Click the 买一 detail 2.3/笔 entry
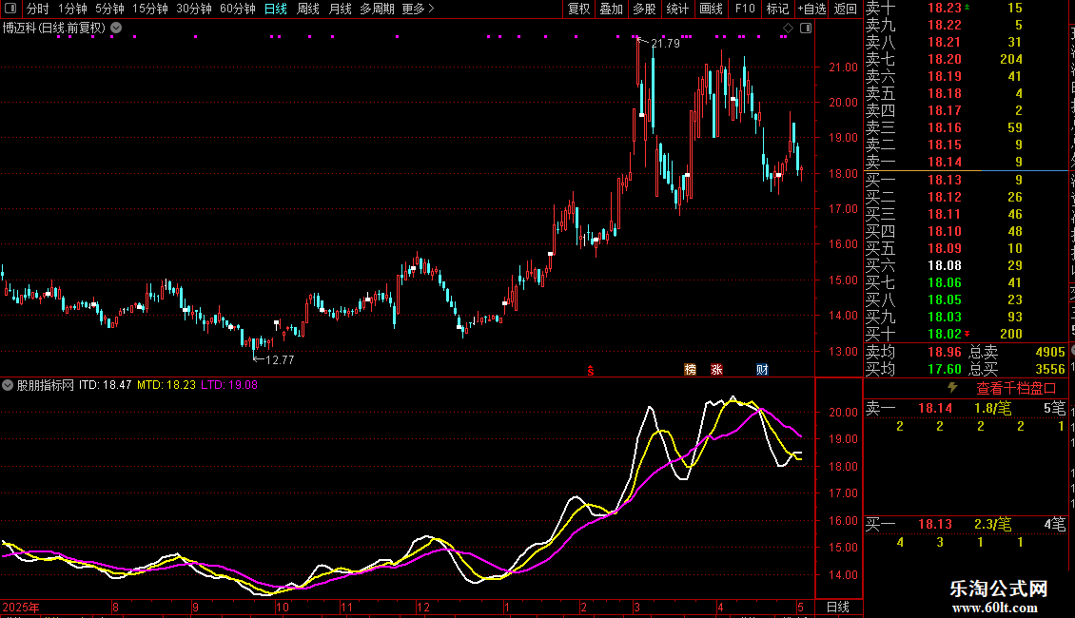The height and width of the screenshot is (618, 1075). click(x=992, y=524)
